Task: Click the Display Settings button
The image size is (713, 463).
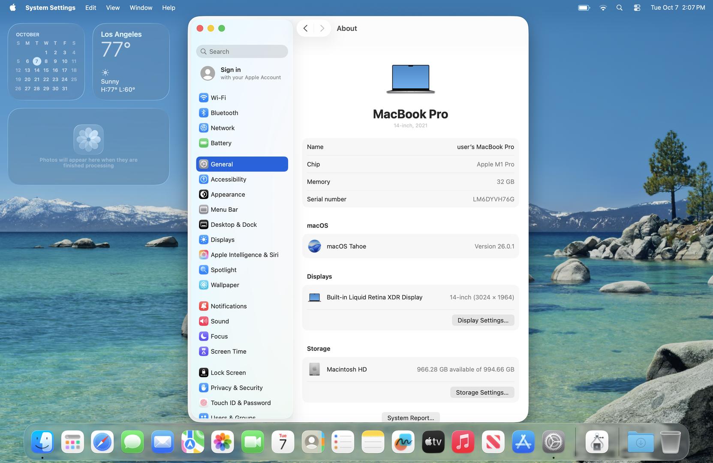Action: [x=483, y=320]
